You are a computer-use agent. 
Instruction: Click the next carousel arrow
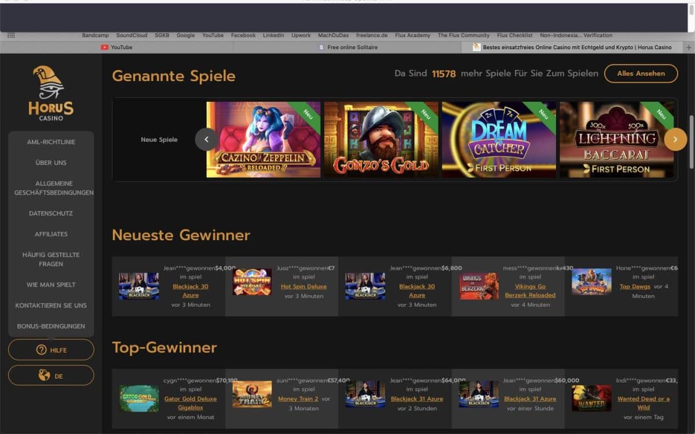pos(675,139)
